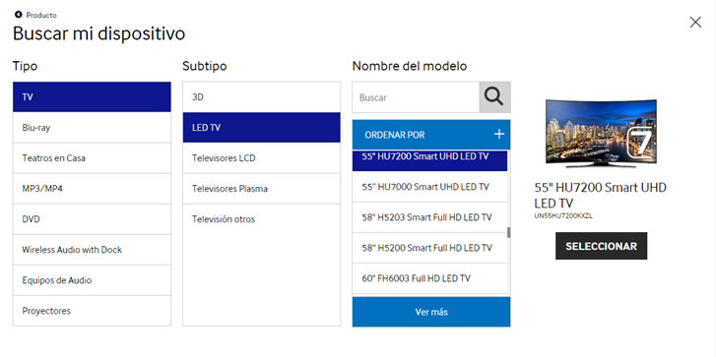This screenshot has width=716, height=357.
Task: Pick MP3/MP4 from the Tipo list
Action: tap(92, 188)
